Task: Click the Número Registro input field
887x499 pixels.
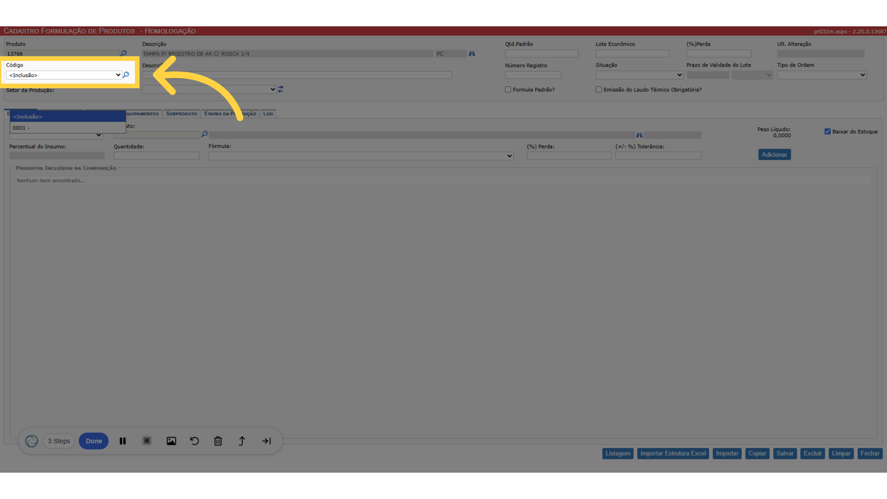Action: tap(533, 75)
